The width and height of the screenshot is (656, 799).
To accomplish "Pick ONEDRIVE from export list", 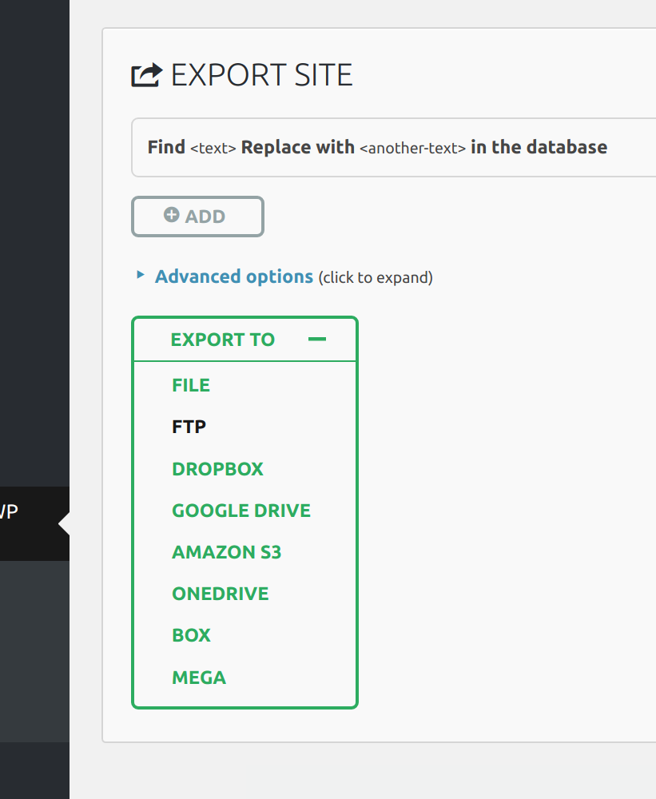I will (221, 594).
